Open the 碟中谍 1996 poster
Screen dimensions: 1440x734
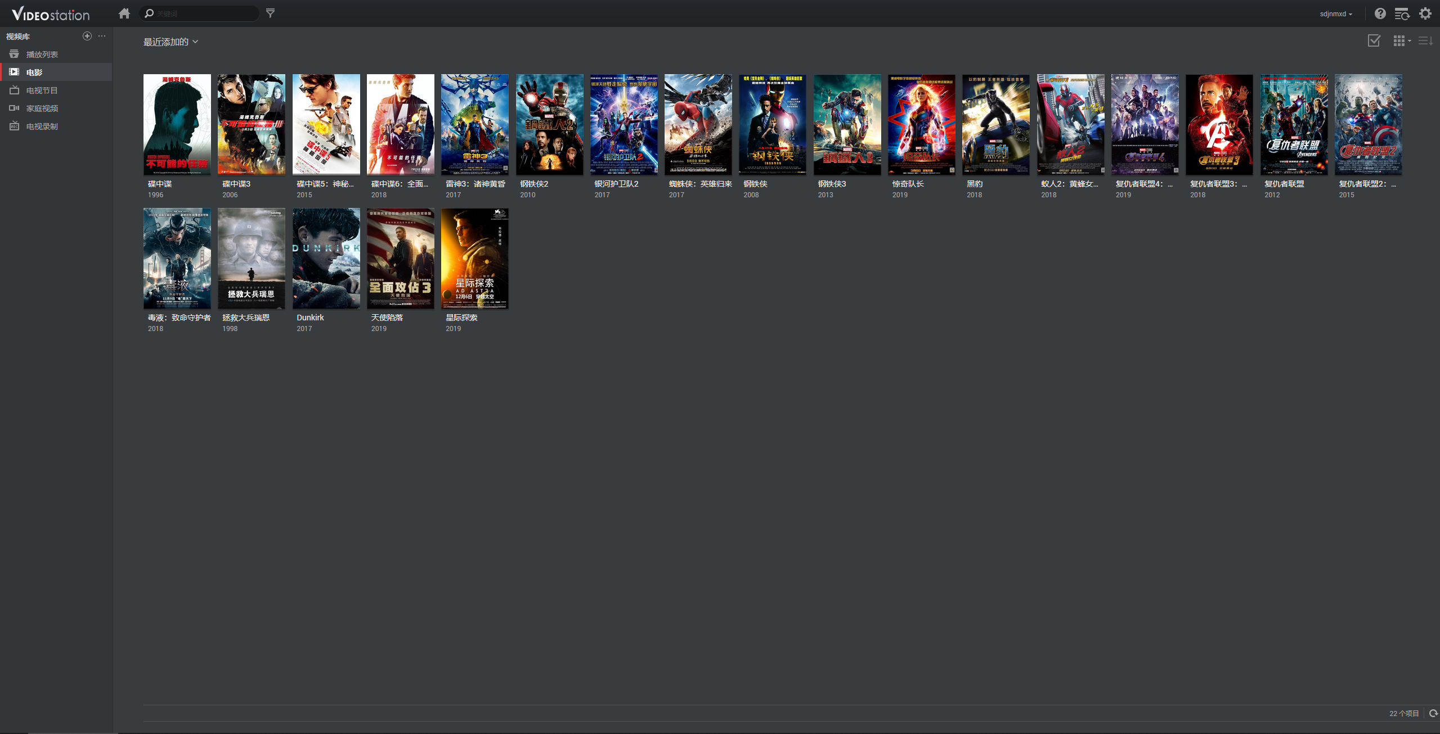click(177, 124)
